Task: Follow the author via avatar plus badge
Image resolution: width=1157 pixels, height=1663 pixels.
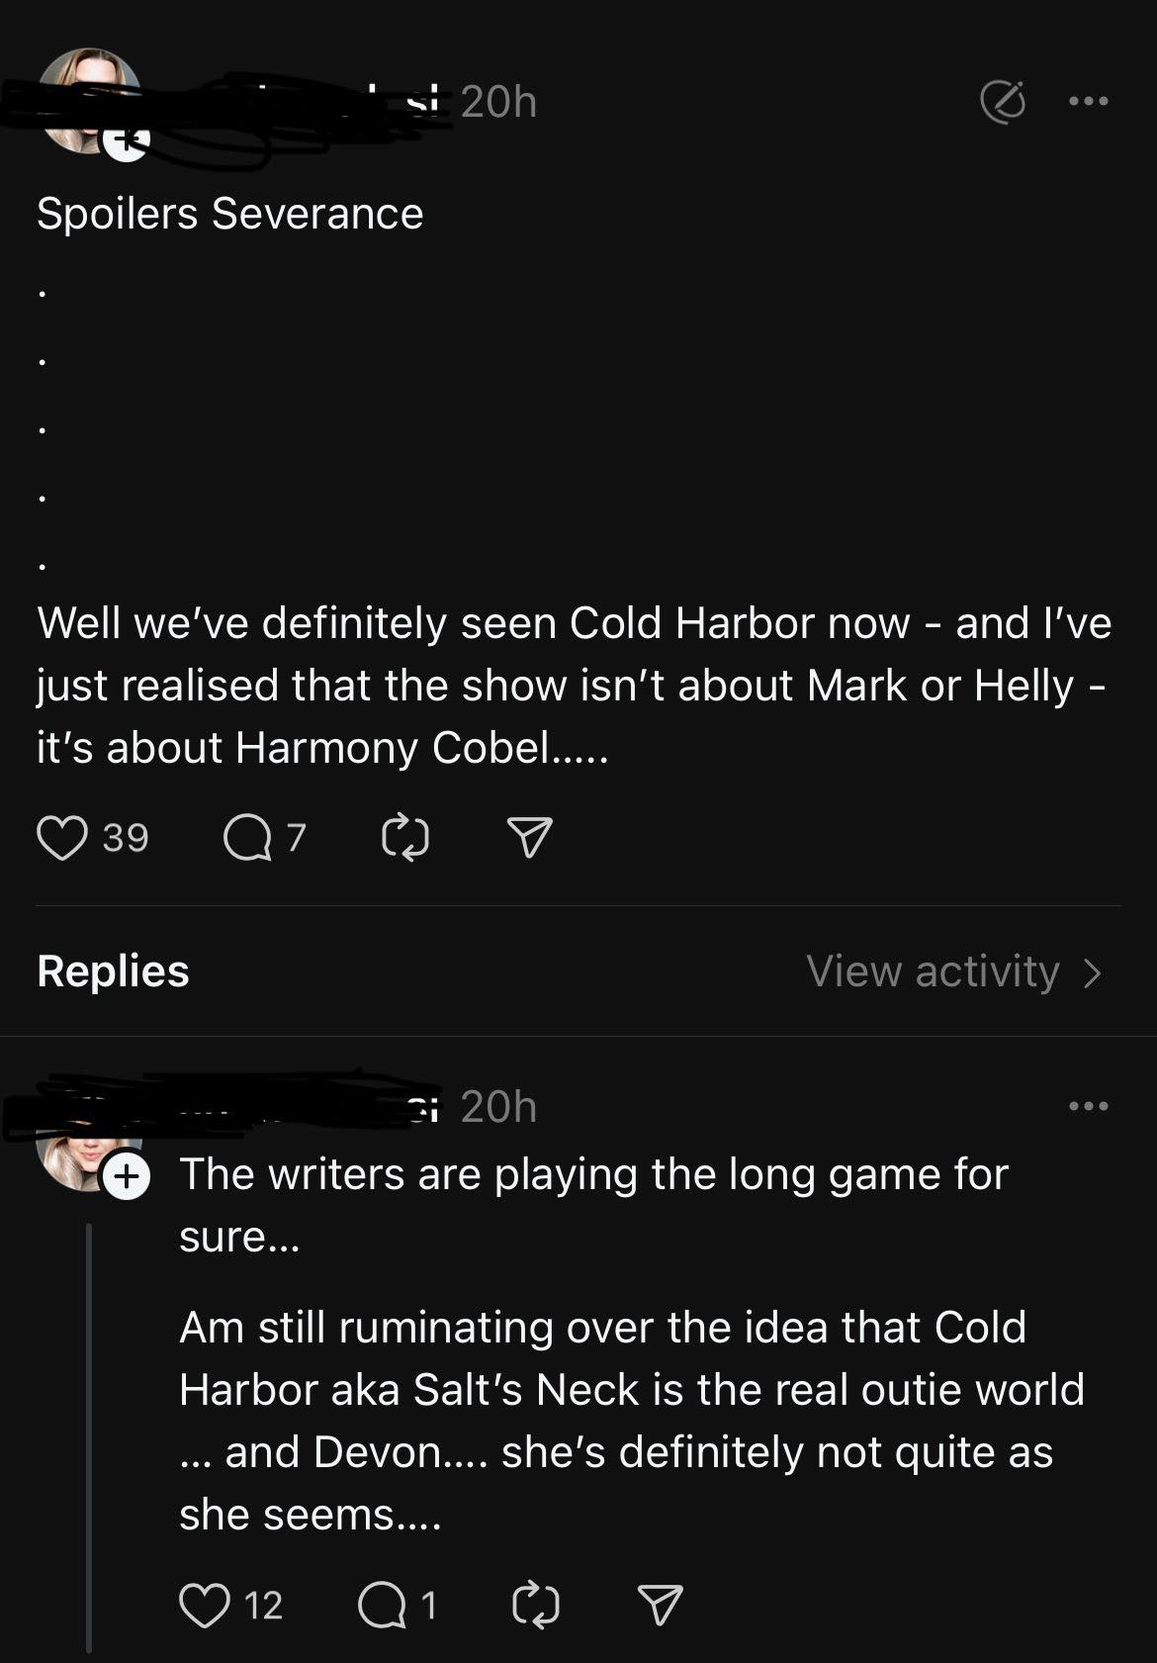Action: (127, 141)
